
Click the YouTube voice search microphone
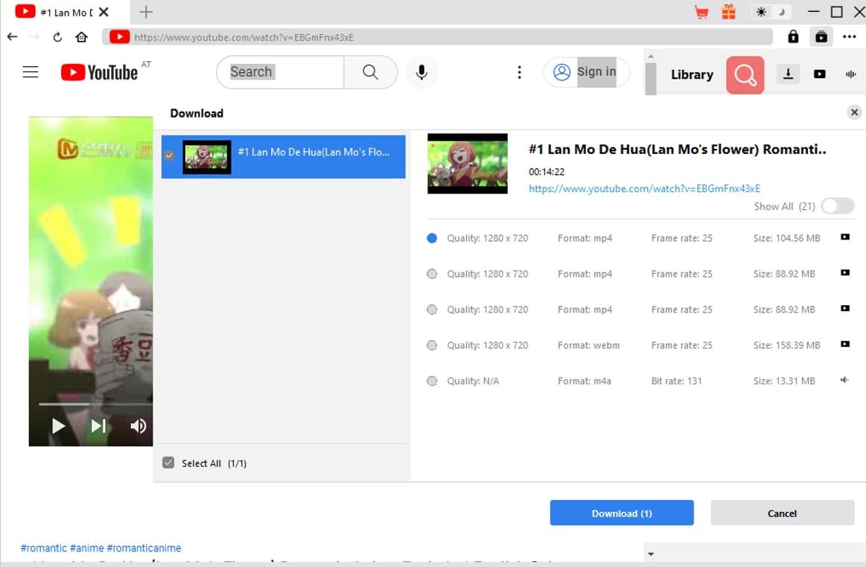[421, 72]
